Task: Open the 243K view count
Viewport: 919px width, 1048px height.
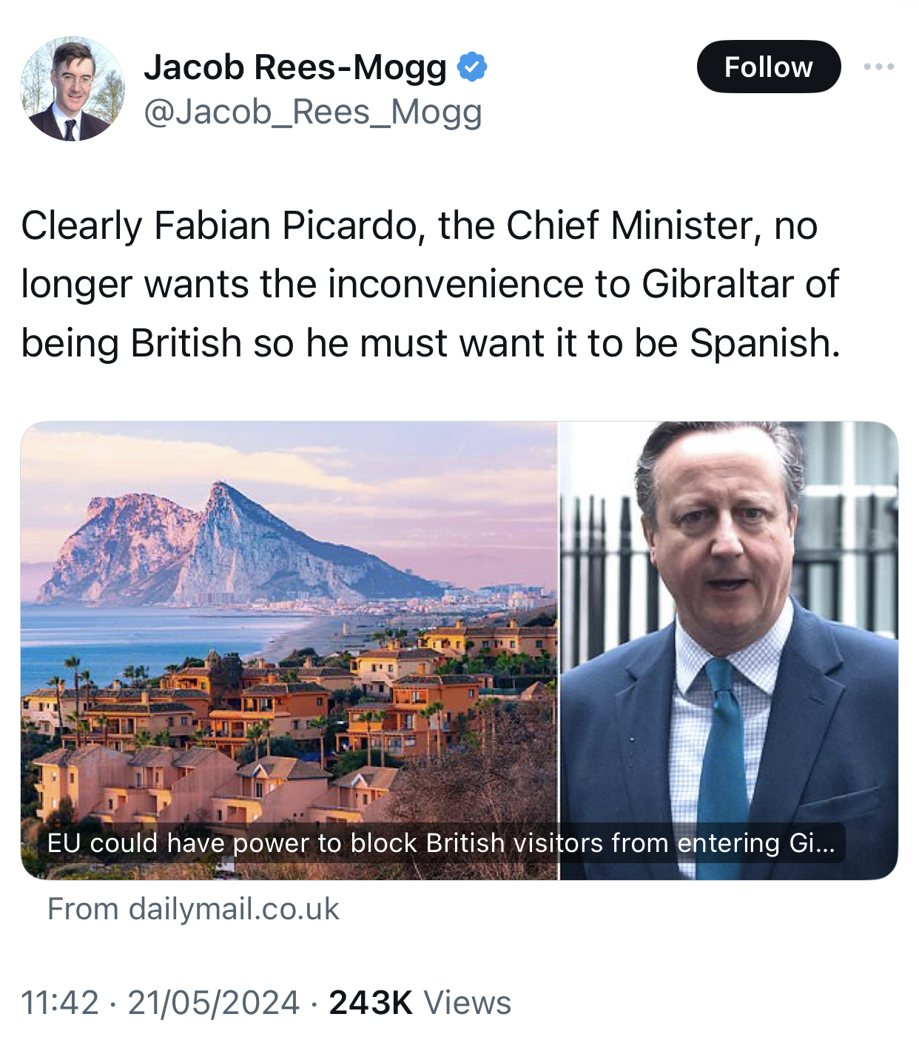Action: coord(370,1003)
